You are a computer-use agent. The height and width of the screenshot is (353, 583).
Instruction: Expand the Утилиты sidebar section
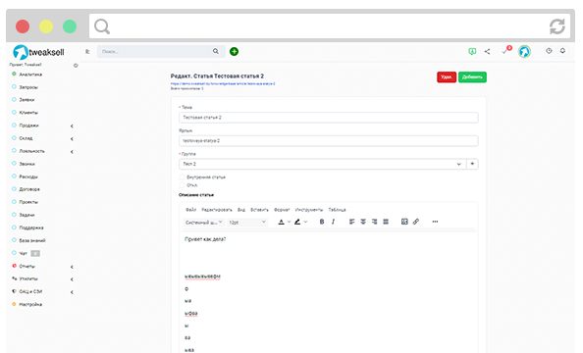tap(72, 279)
